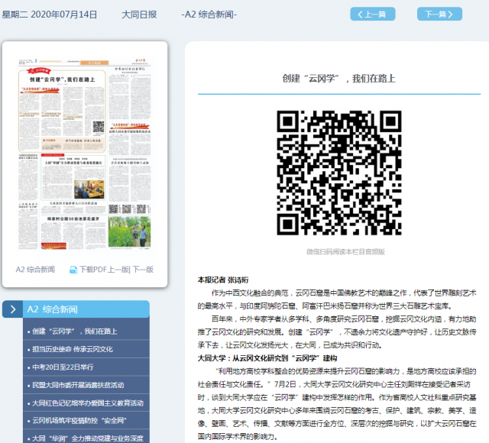Click A2 综合新闻 label under thumbnail
Viewport: 489px width, 443px height.
click(35, 270)
